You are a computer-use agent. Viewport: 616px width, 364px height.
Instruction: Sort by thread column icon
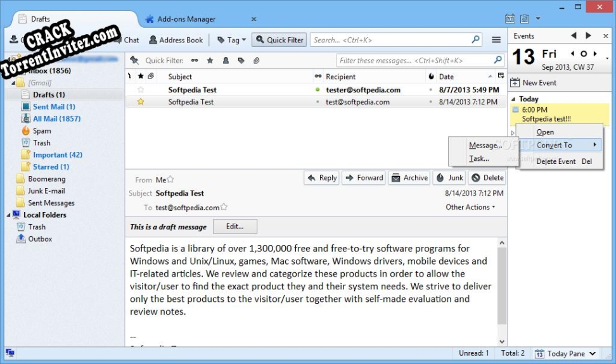tap(130, 76)
